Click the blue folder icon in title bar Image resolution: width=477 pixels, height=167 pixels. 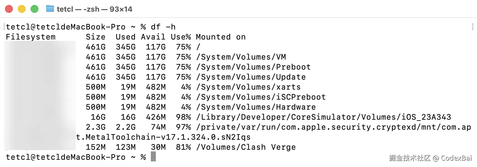50,9
